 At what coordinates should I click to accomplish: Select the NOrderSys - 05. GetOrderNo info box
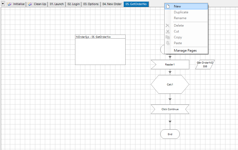[x=100, y=50]
